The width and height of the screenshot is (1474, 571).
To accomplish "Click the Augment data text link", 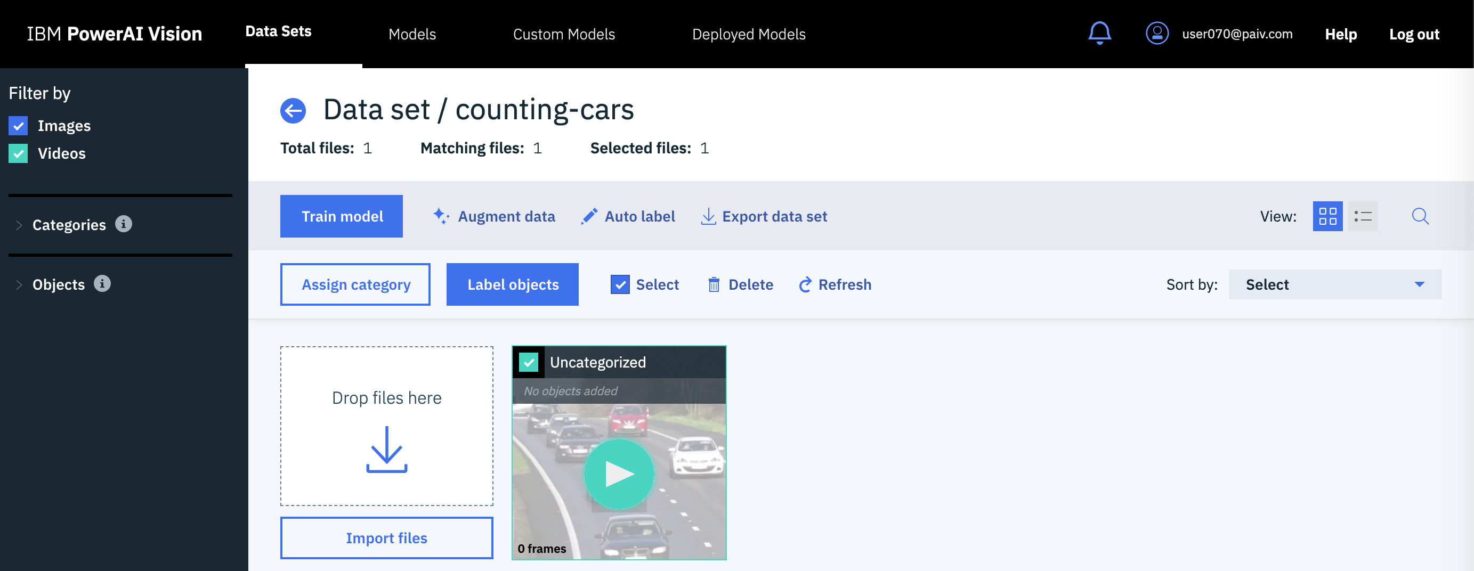I will (x=506, y=216).
